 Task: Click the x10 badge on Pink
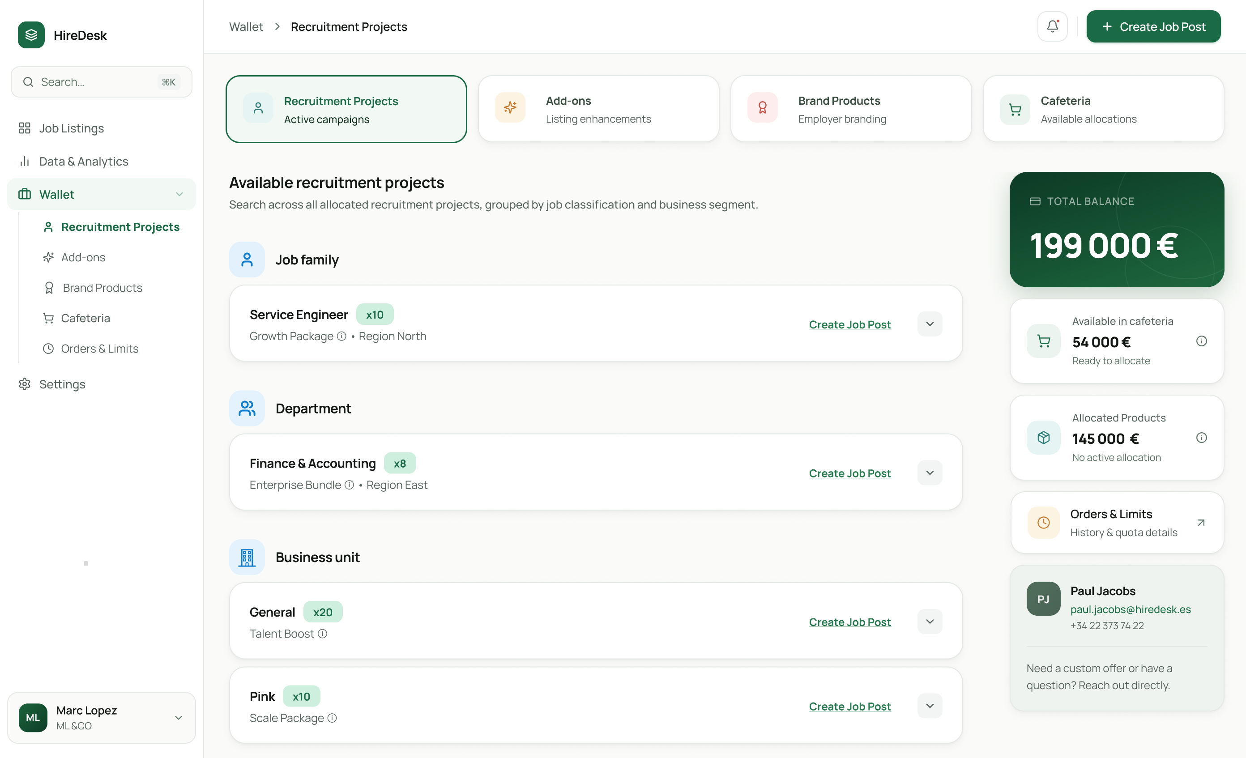pyautogui.click(x=301, y=696)
